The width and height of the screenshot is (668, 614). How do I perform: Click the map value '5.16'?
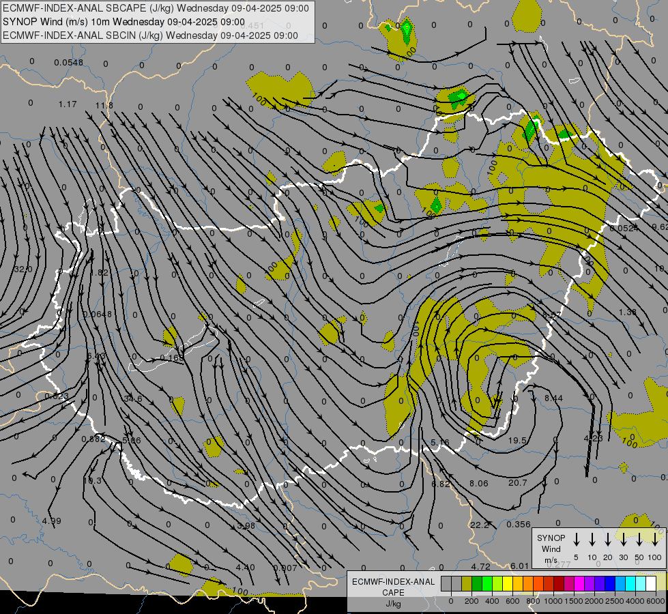coord(439,443)
